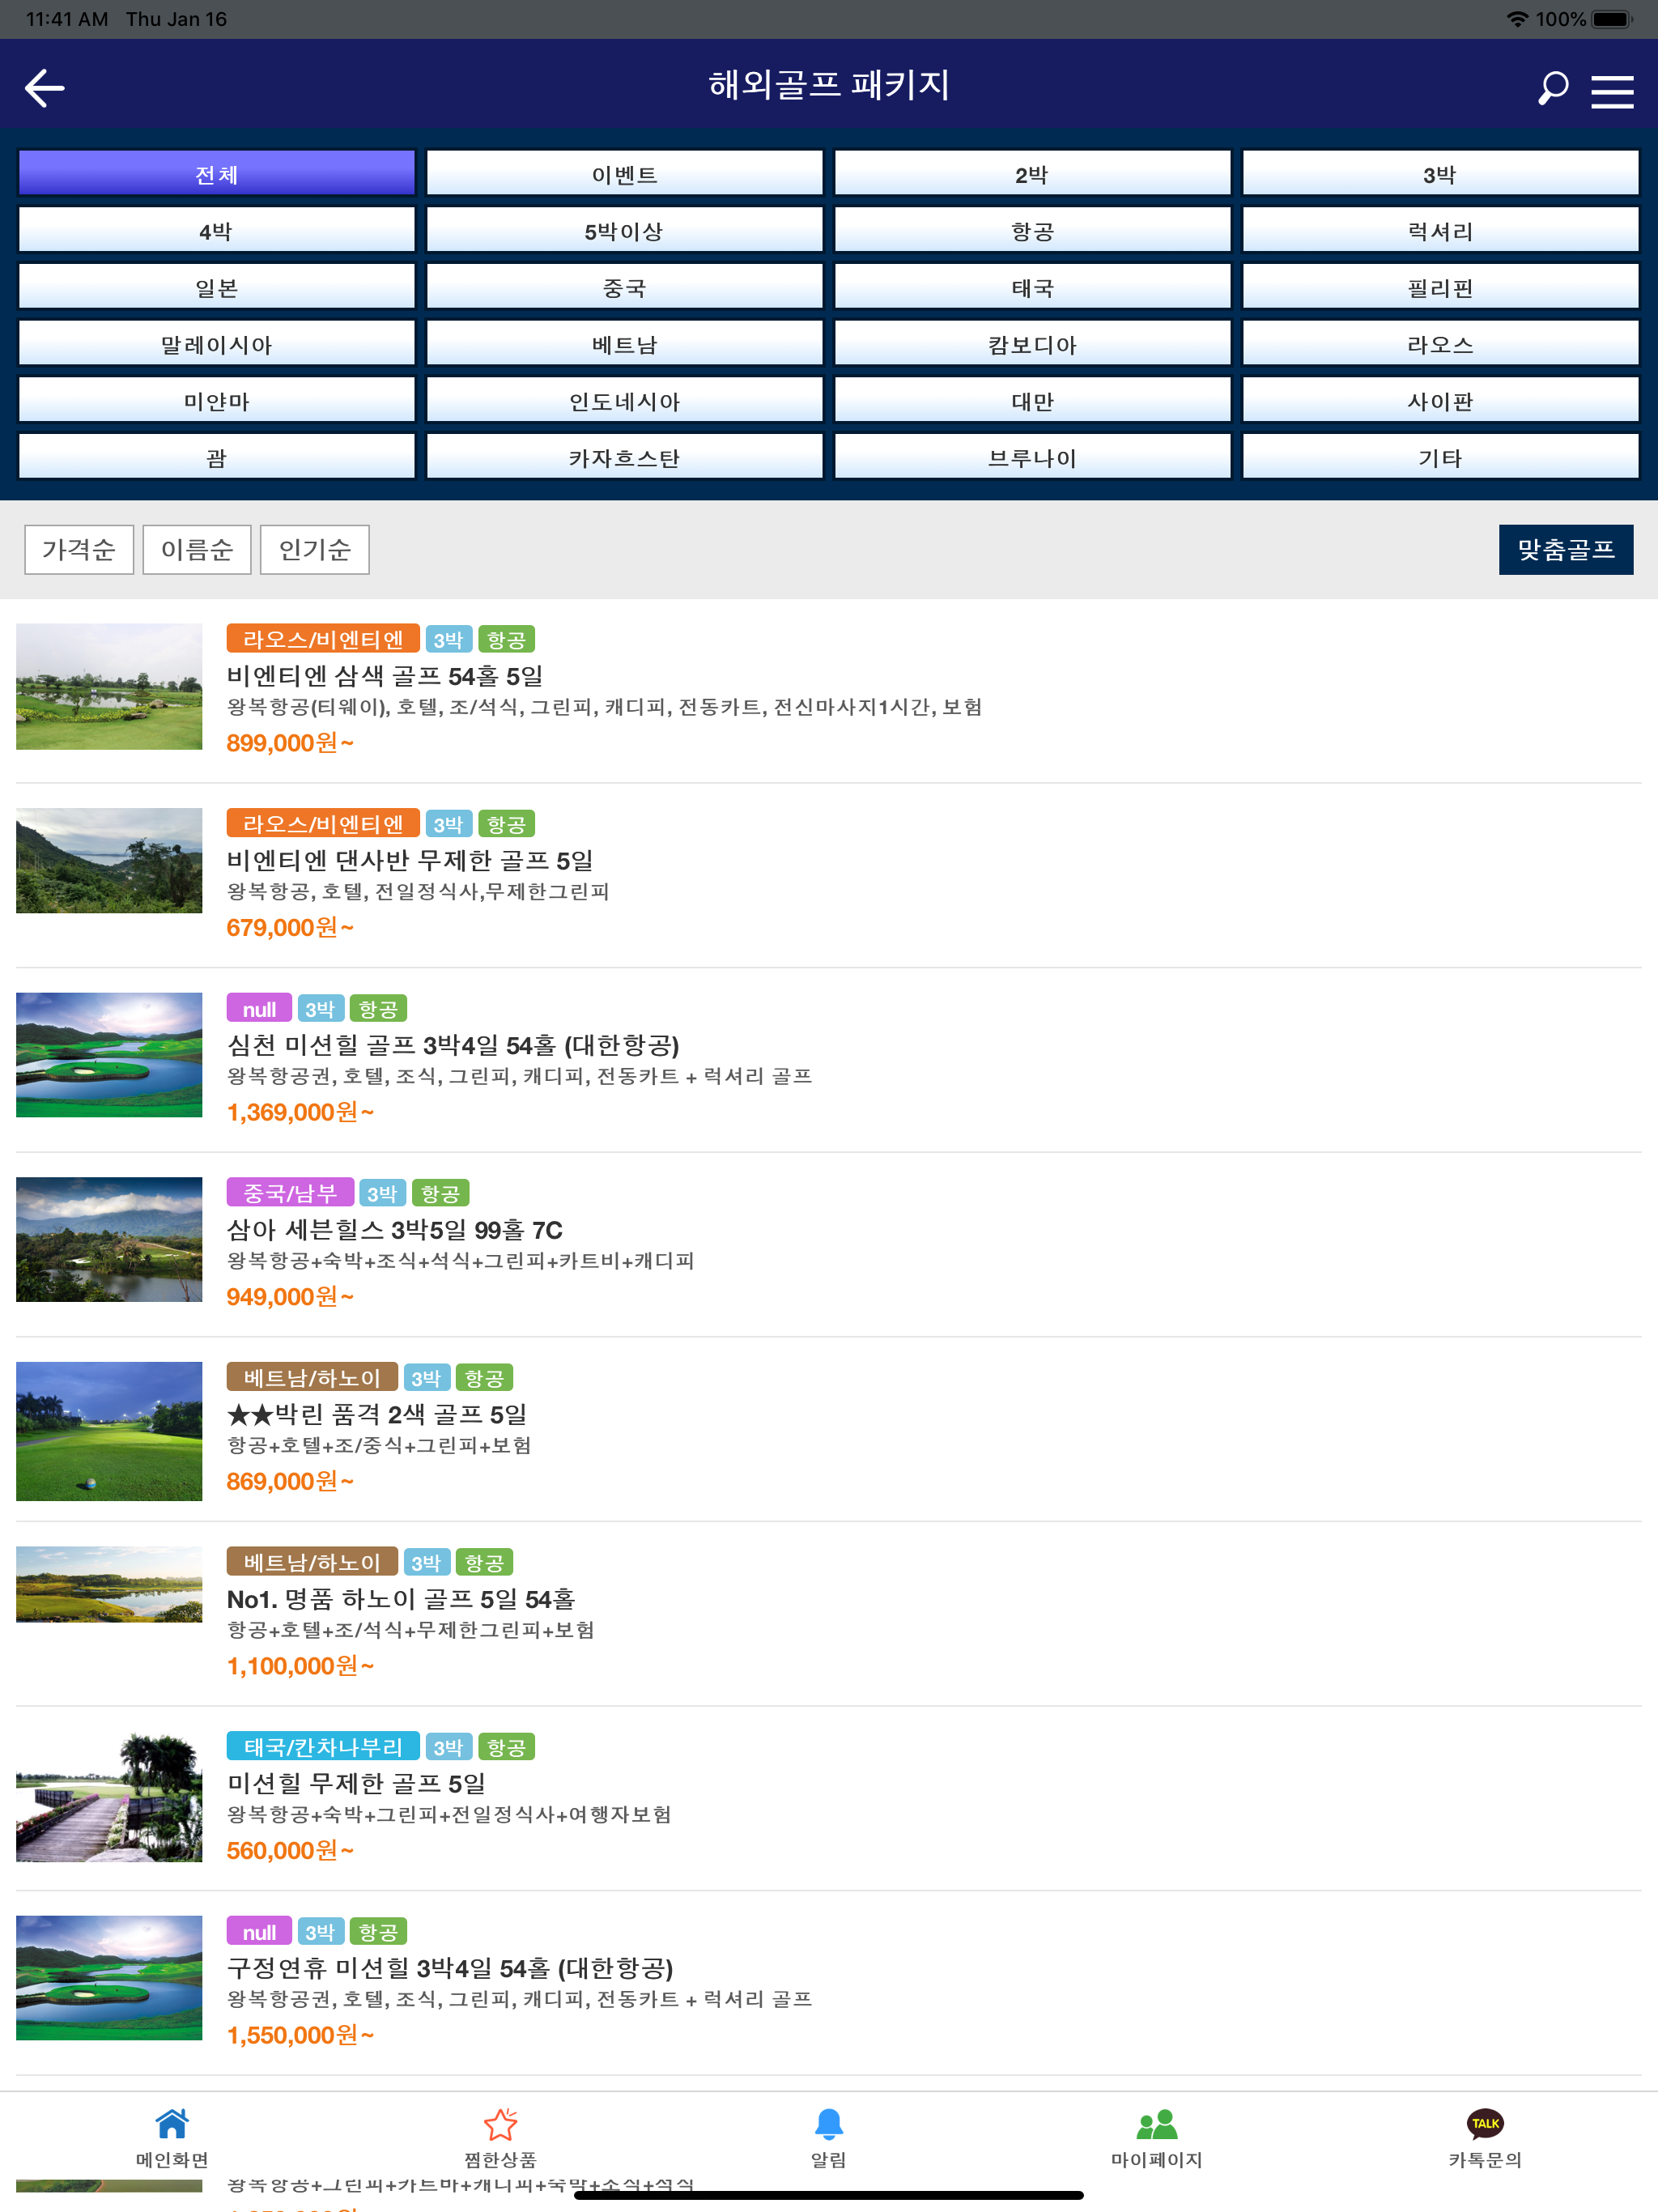Sort list by 인기순
Viewport: 1658px width, 2212px height.
(x=315, y=549)
